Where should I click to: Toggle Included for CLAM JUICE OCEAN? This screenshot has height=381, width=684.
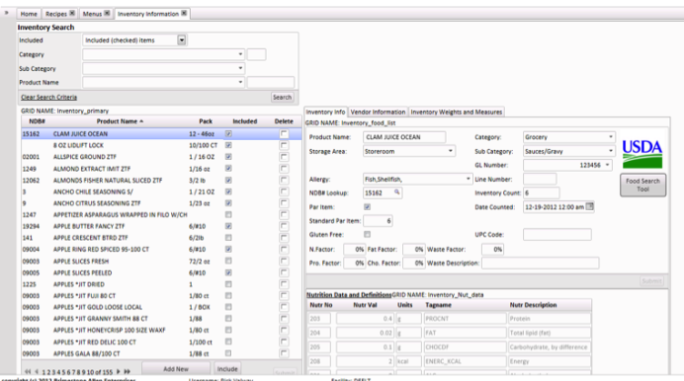228,133
